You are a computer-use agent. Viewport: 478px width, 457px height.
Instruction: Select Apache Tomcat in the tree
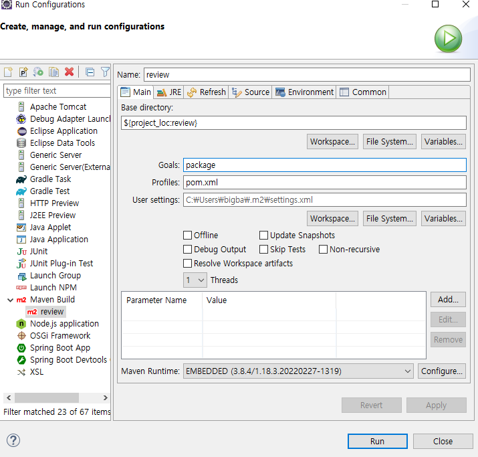click(58, 107)
